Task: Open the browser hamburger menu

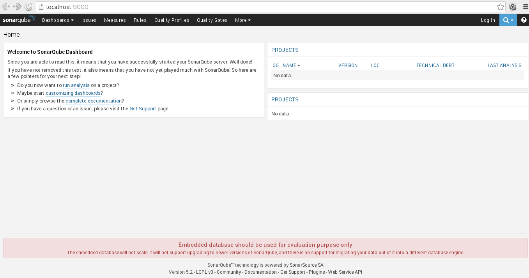Action: pos(525,7)
